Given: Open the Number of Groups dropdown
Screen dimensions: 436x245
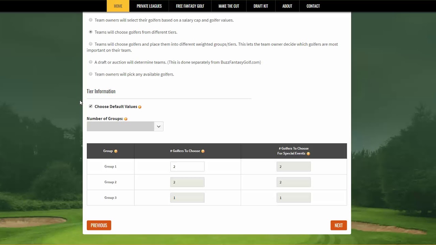Looking at the screenshot, I should [125, 127].
